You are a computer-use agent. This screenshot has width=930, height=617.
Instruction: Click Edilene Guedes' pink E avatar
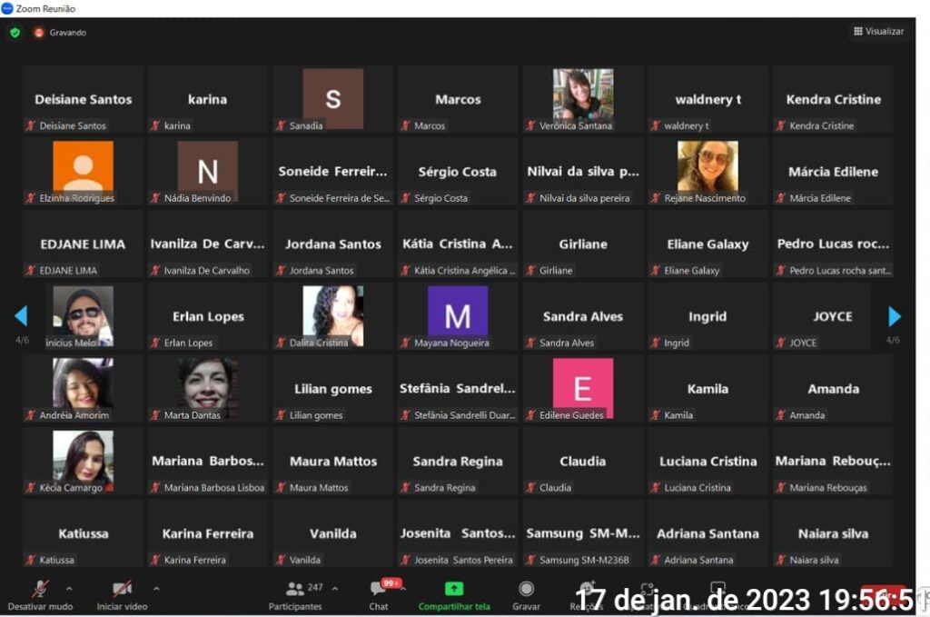[582, 386]
